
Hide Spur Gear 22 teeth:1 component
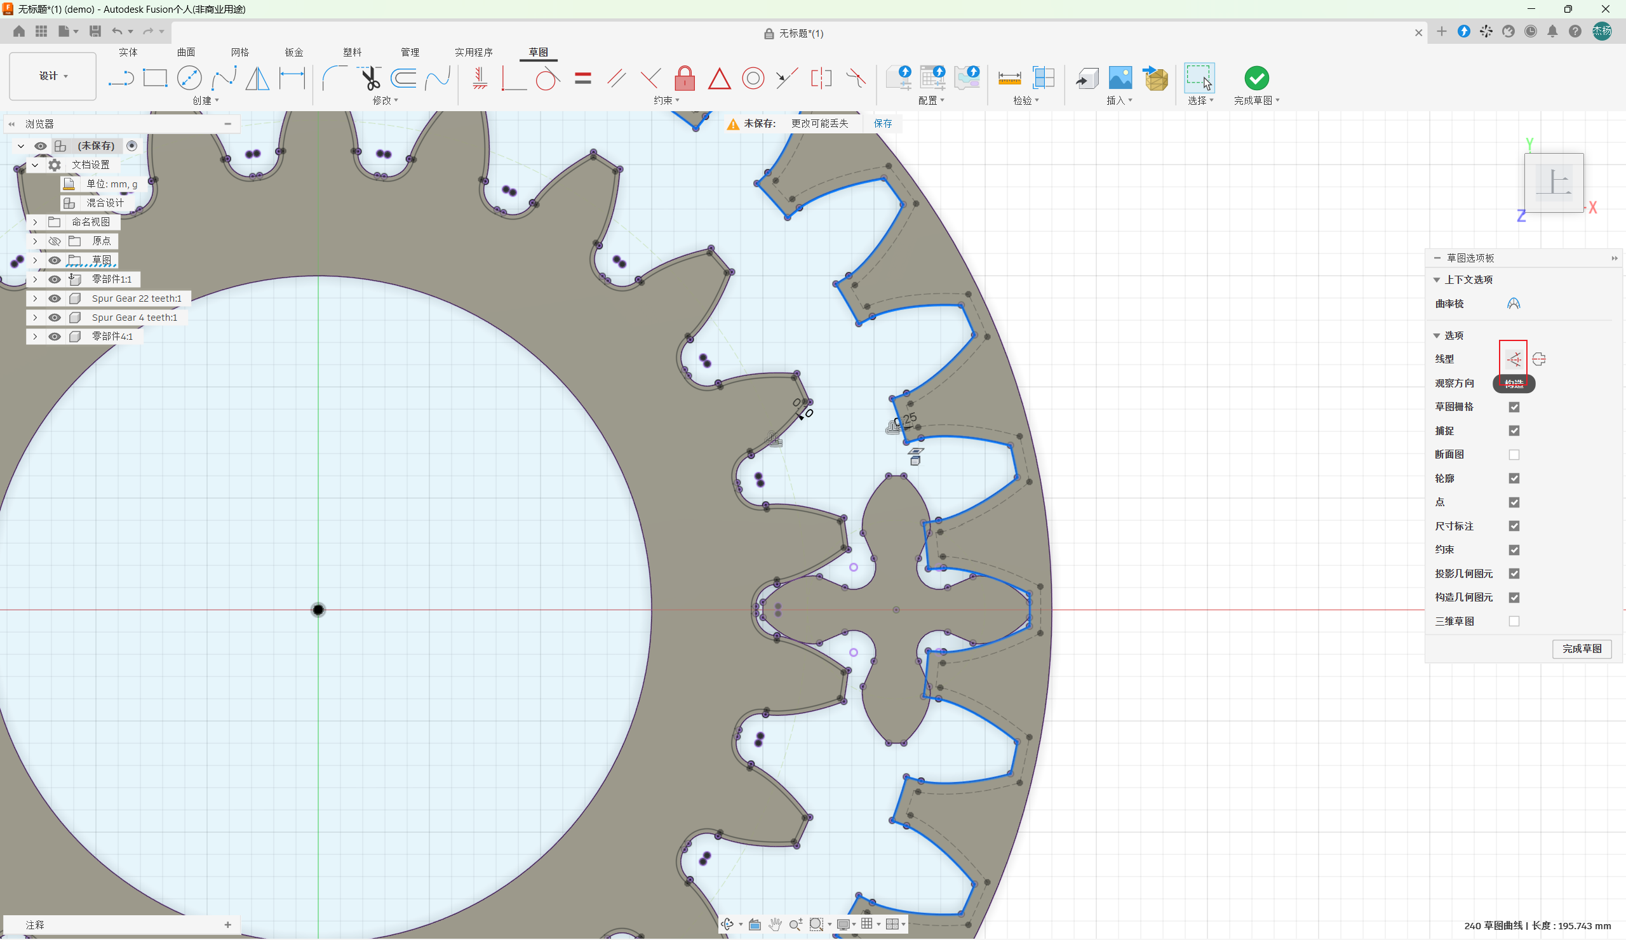click(55, 298)
